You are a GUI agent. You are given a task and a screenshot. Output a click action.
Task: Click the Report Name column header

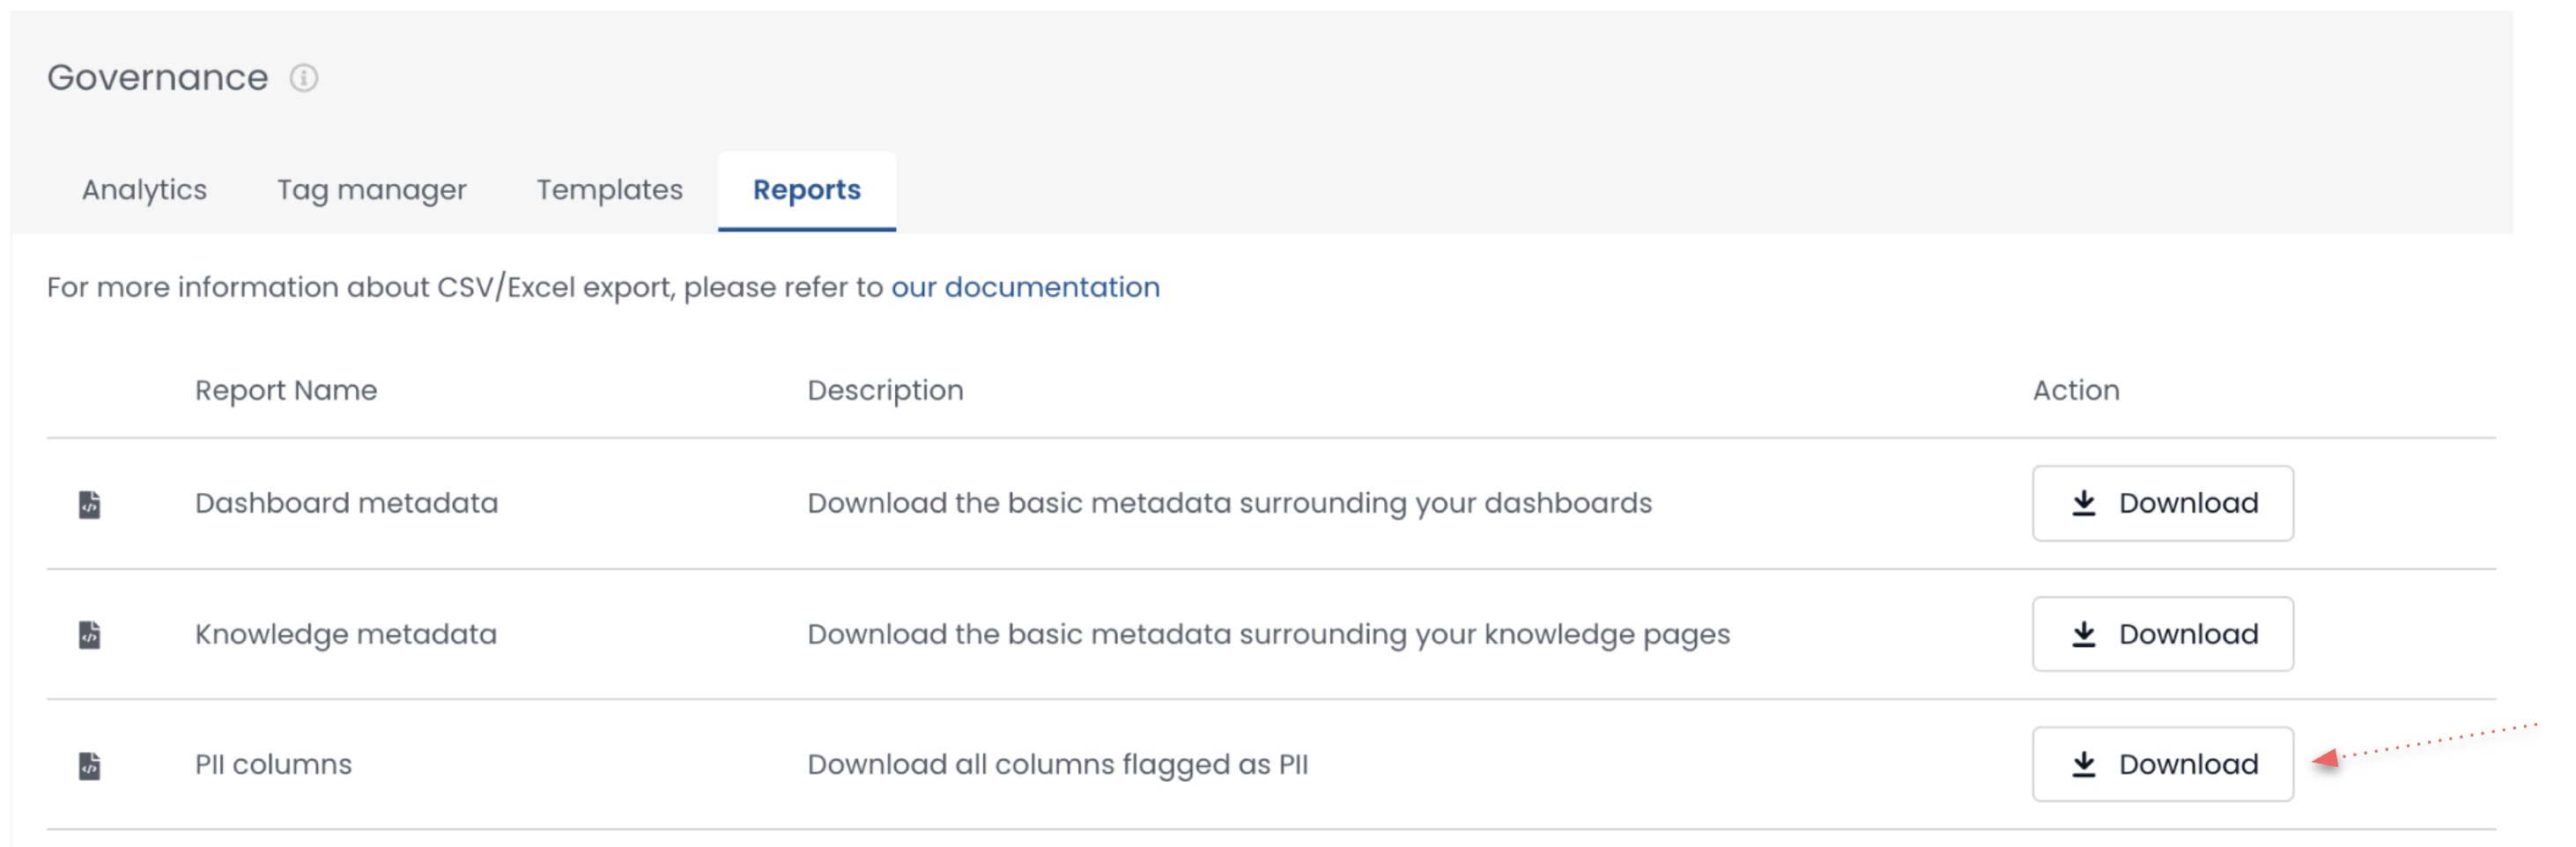[x=286, y=391]
